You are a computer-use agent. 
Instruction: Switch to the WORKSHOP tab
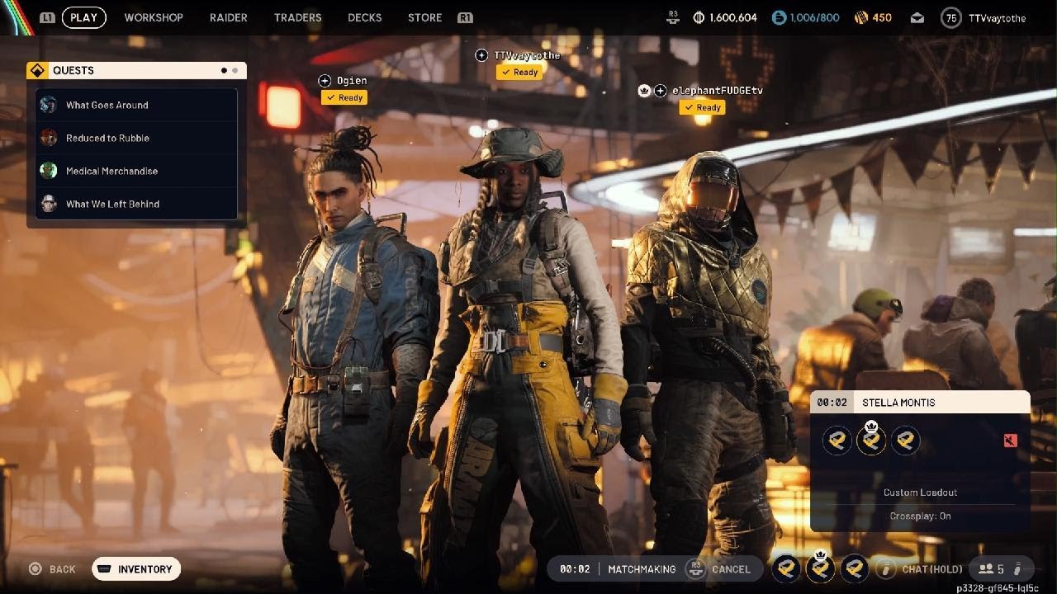click(154, 17)
